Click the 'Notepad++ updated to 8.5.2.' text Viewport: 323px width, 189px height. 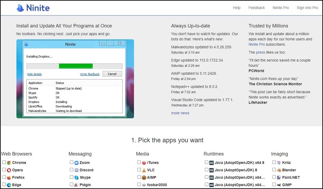click(x=194, y=86)
